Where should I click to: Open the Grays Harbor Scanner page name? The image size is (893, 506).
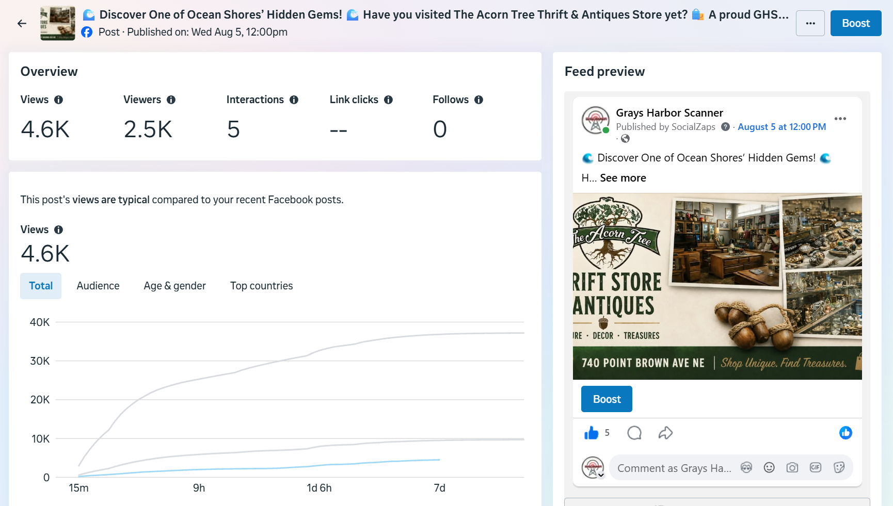(x=669, y=113)
